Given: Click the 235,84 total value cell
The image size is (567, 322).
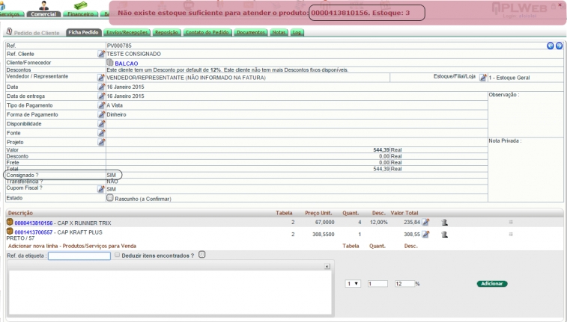Looking at the screenshot, I should [x=412, y=222].
